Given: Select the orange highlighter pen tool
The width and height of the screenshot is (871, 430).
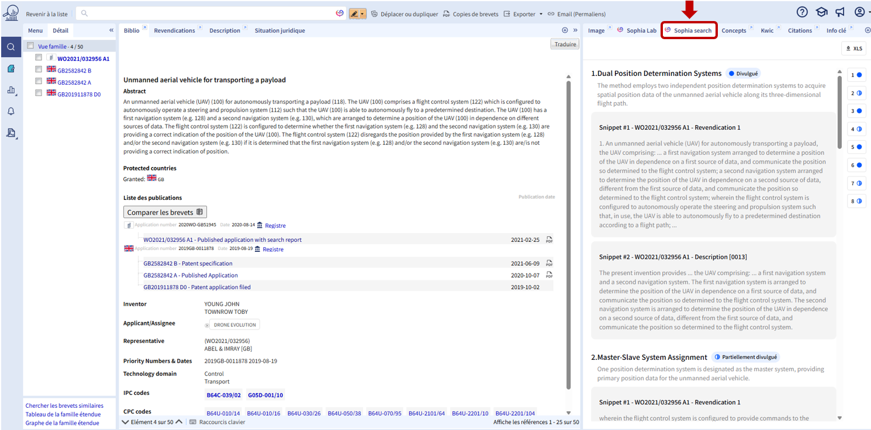Looking at the screenshot, I should (354, 13).
